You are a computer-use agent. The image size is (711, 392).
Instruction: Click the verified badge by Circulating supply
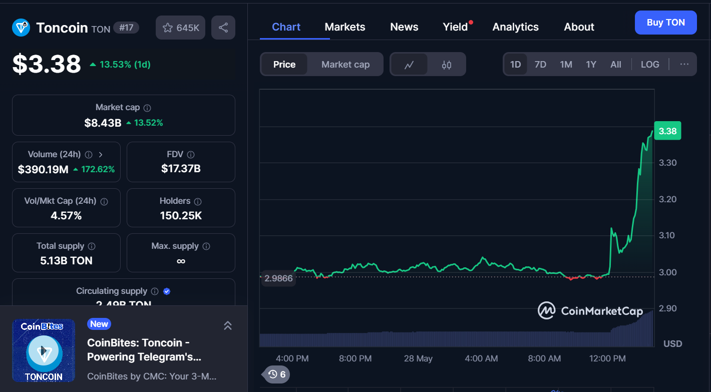pos(167,291)
